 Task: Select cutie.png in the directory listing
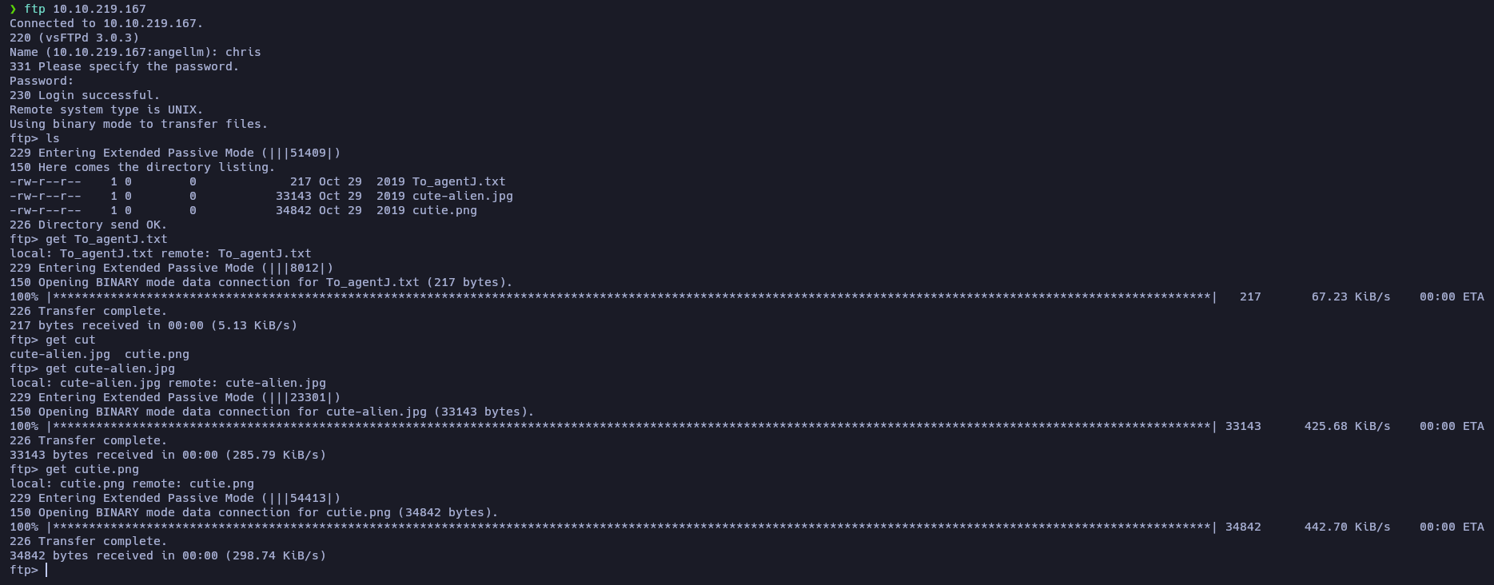pos(444,210)
